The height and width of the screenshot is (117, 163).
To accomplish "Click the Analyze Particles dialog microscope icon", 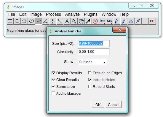I will pyautogui.click(x=51, y=31).
